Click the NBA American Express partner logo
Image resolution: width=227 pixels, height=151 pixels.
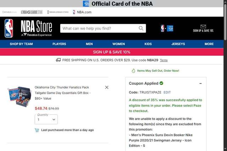tap(167, 28)
